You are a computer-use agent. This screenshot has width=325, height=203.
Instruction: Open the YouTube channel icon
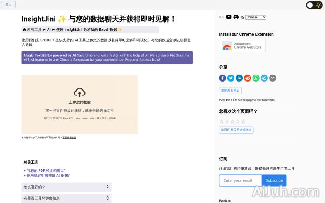pyautogui.click(x=229, y=17)
